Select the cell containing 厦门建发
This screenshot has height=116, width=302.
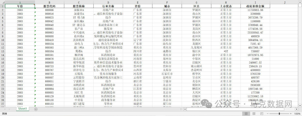tap(79, 104)
